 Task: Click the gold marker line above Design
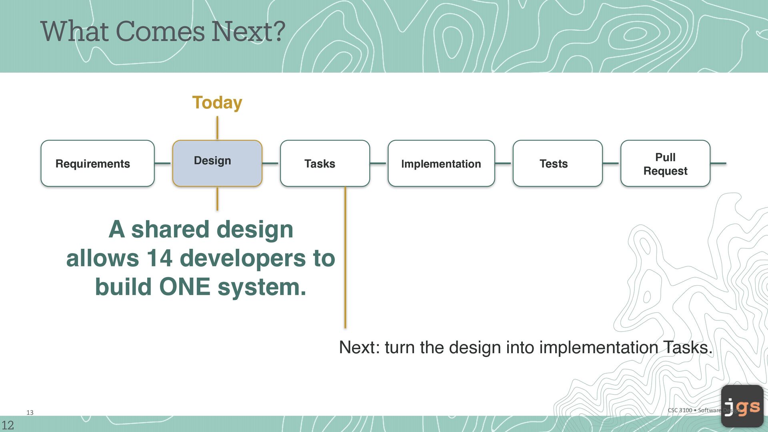pyautogui.click(x=217, y=128)
